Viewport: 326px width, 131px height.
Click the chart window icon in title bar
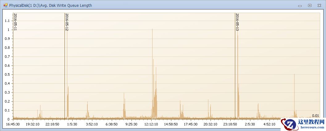pyautogui.click(x=6, y=5)
